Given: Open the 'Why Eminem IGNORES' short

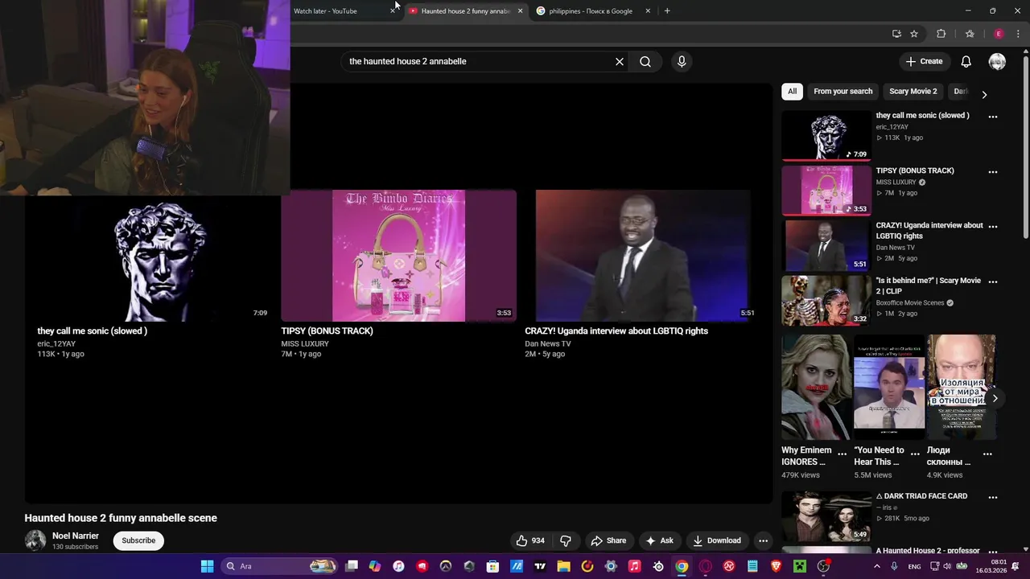Looking at the screenshot, I should [816, 387].
